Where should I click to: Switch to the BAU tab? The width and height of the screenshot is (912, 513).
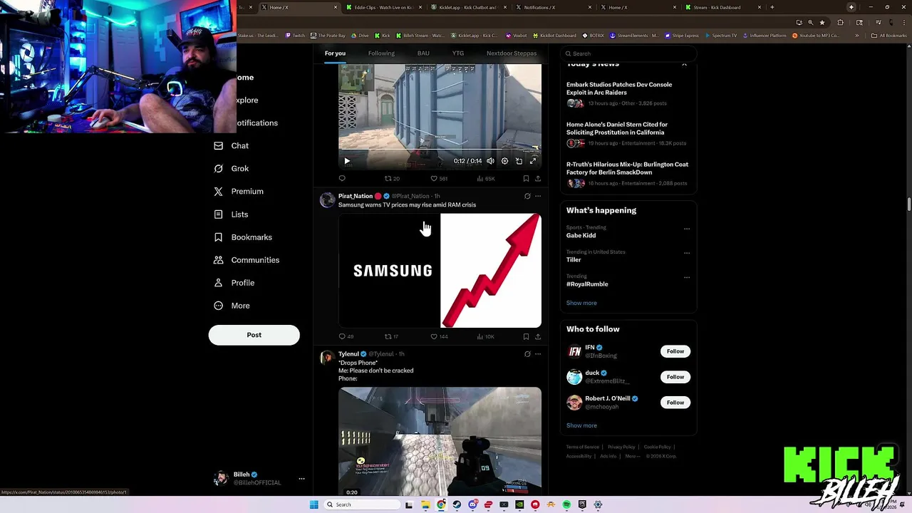pos(423,53)
